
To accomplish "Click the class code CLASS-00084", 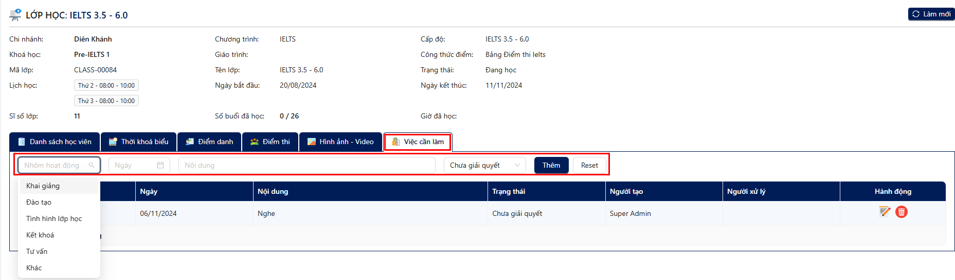I will (x=95, y=70).
